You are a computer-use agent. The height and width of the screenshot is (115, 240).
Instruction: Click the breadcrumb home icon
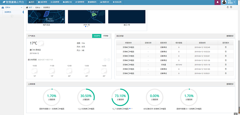[x=27, y=7]
